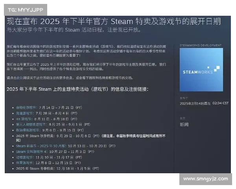Click the date range 7 月 14 日 – 7 月 21 日
This screenshot has width=236, height=189.
[x=56, y=107]
